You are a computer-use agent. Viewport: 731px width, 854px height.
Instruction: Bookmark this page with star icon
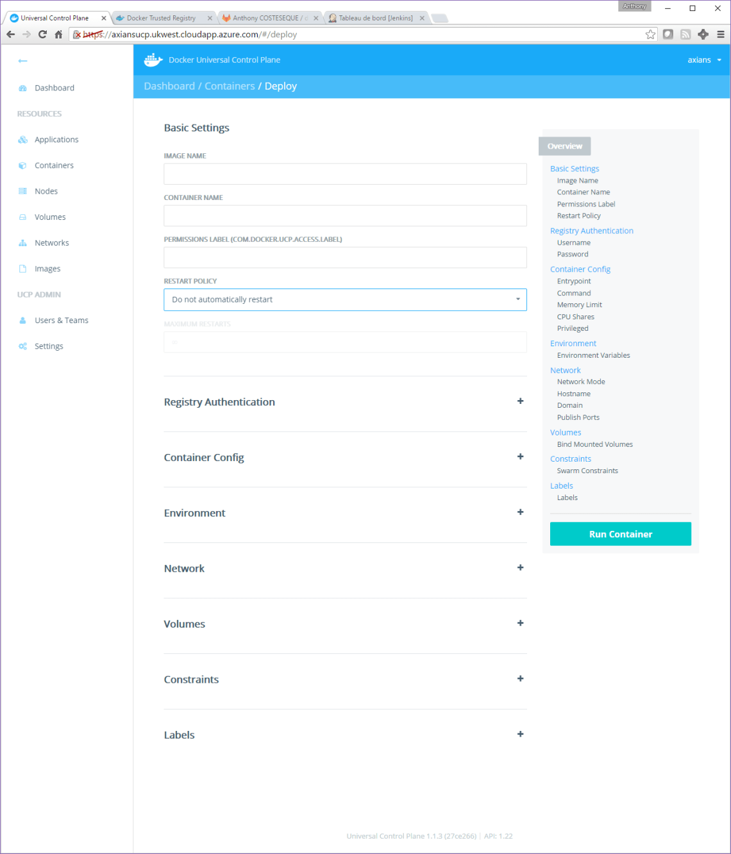click(x=650, y=35)
